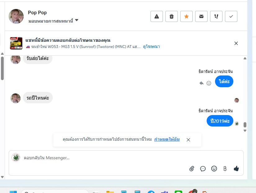The height and width of the screenshot is (193, 256).
Task: Click customer avatar next to รับส่ยได้ค่ะ
Action: (16, 60)
